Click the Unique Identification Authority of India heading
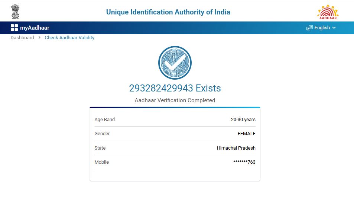The height and width of the screenshot is (200, 354). pos(168,12)
